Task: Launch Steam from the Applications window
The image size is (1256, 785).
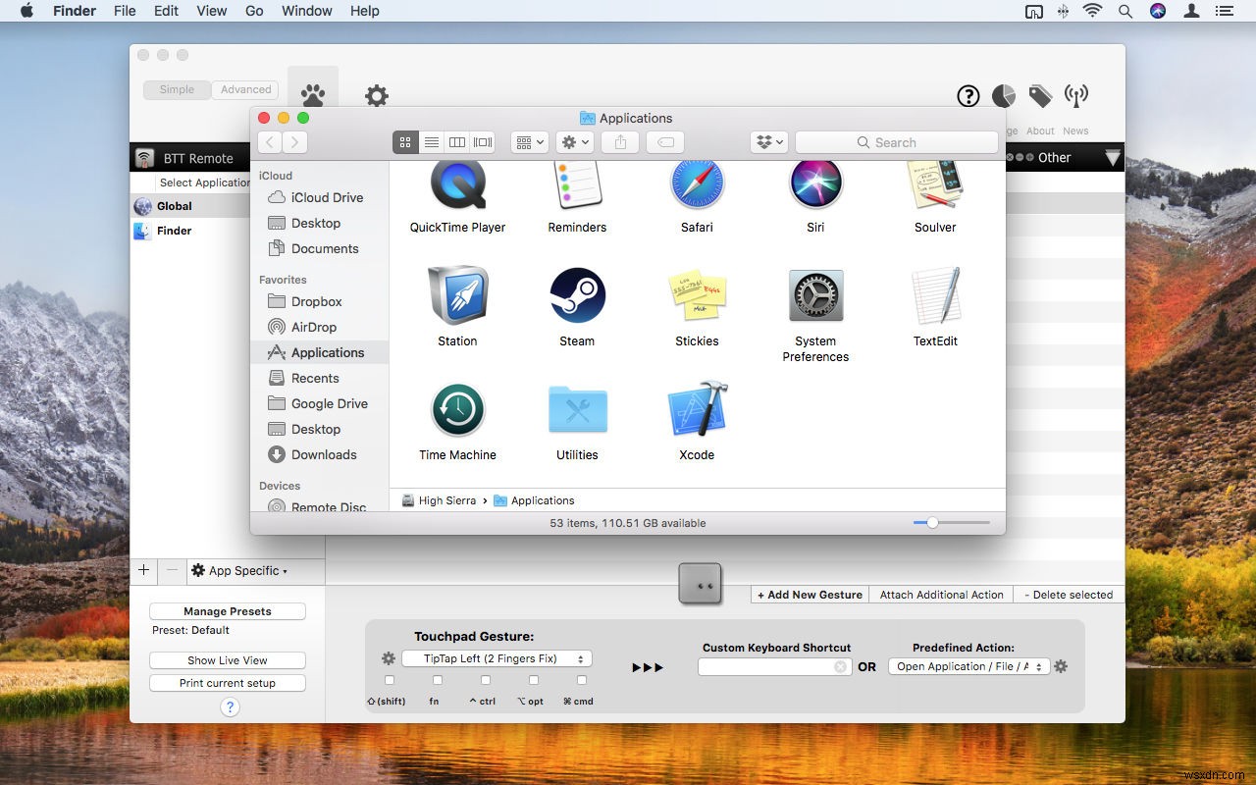Action: (x=577, y=295)
